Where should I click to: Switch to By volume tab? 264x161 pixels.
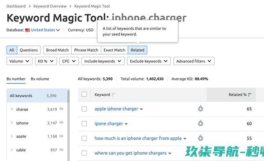40,79
